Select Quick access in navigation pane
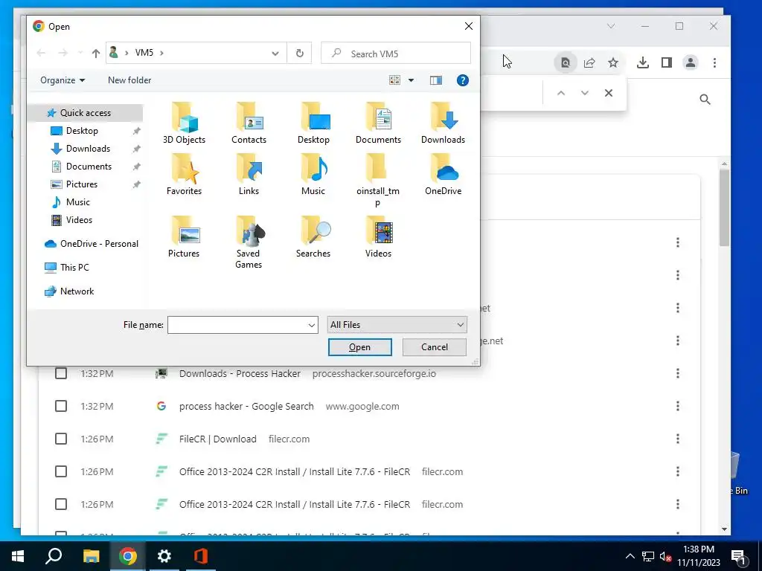This screenshot has height=571, width=762. pyautogui.click(x=86, y=113)
